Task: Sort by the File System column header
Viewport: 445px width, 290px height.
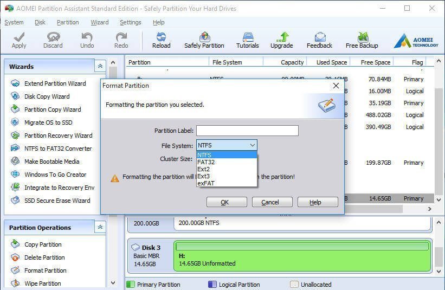Action: coord(236,62)
